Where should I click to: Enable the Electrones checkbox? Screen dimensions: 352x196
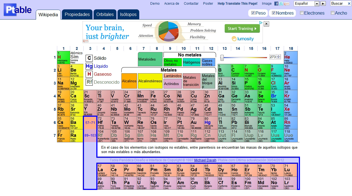[302, 13]
